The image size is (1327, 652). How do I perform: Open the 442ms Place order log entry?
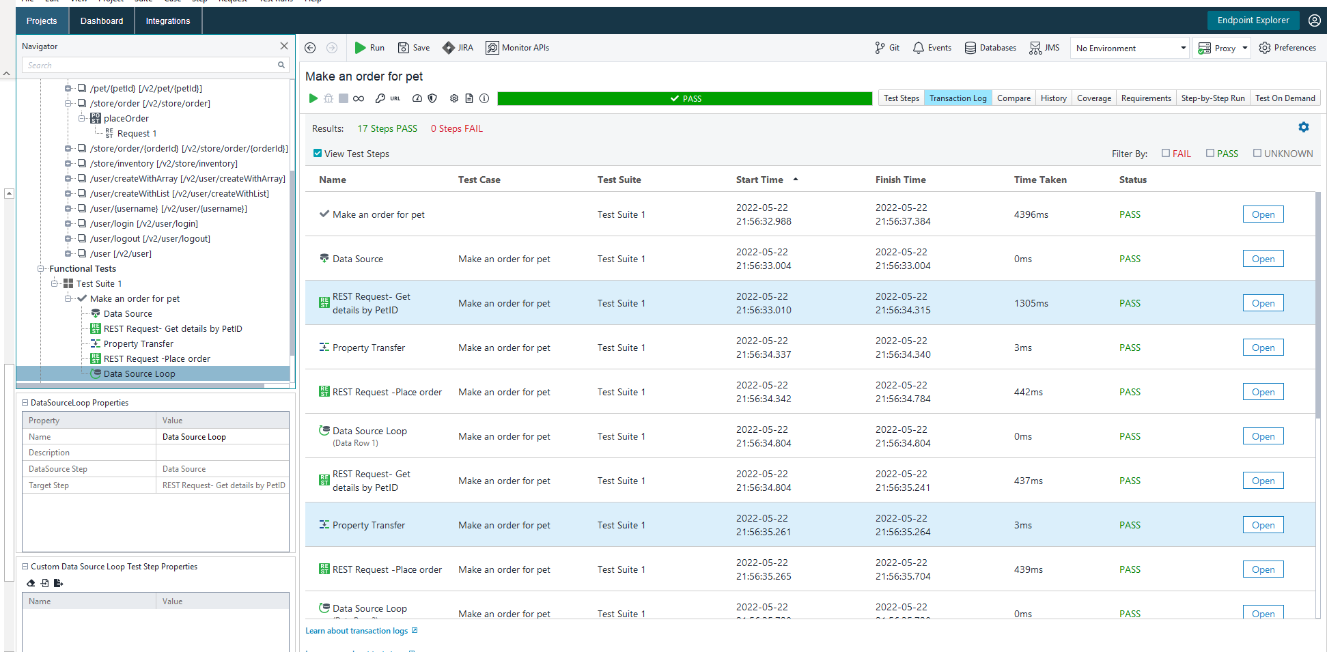click(1263, 392)
